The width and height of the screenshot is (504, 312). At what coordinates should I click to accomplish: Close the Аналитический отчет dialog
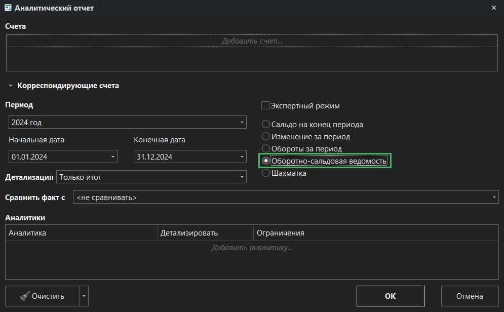[x=494, y=8]
